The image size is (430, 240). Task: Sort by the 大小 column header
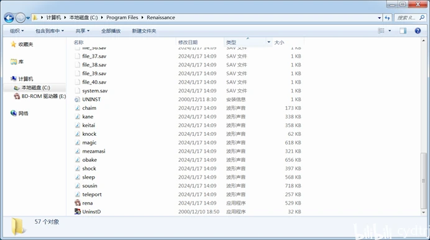(279, 42)
